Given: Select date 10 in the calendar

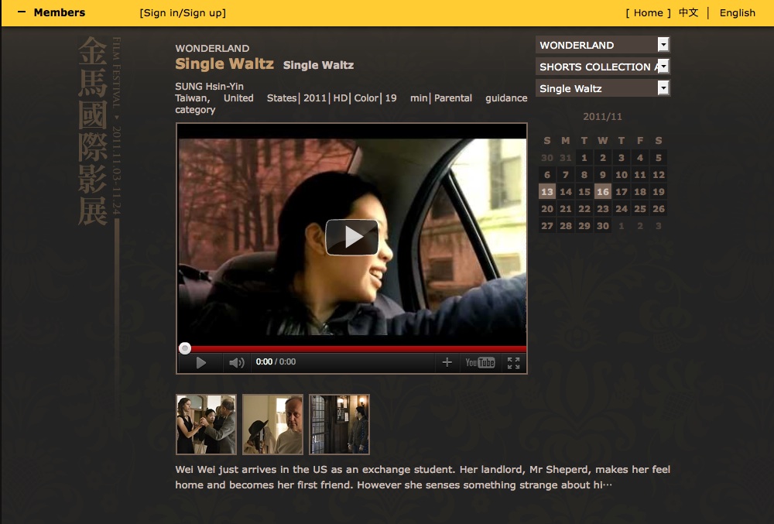Looking at the screenshot, I should [622, 175].
